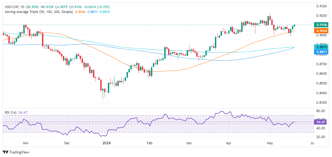
Task: Click the 0.9300 price scale label
Action: point(321,6)
